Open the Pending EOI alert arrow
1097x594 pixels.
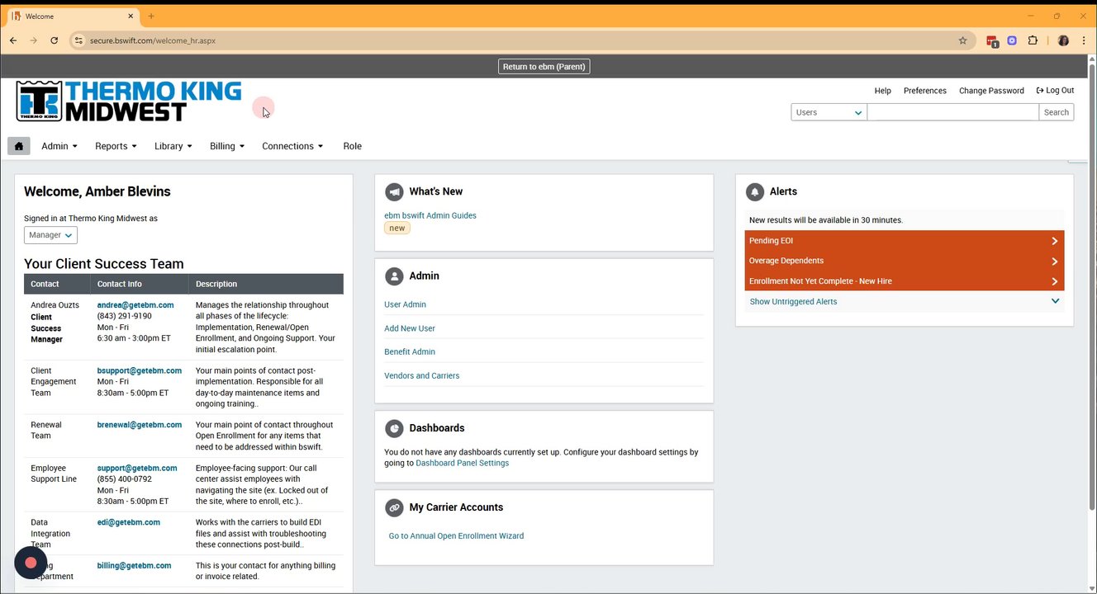pos(1055,241)
